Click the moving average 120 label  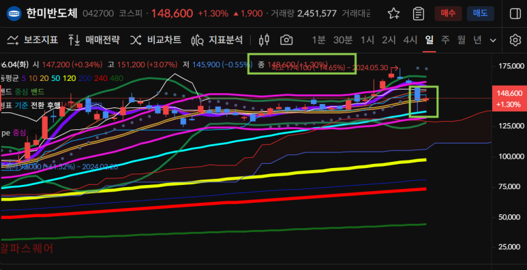(70, 78)
